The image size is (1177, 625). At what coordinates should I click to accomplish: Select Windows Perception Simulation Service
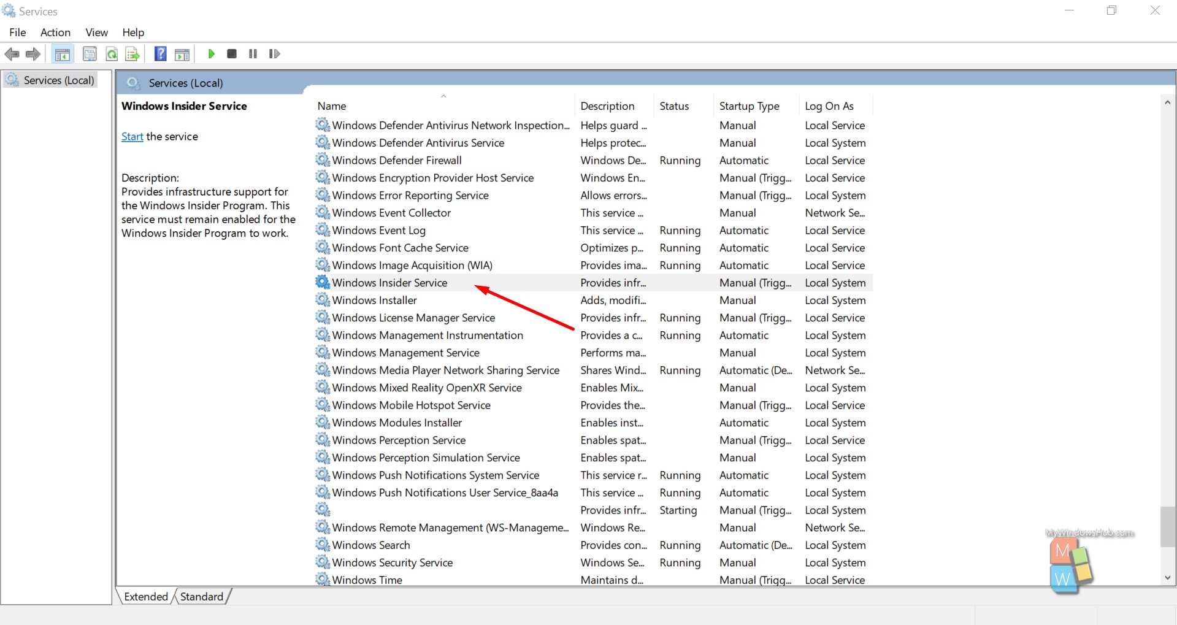tap(593, 458)
